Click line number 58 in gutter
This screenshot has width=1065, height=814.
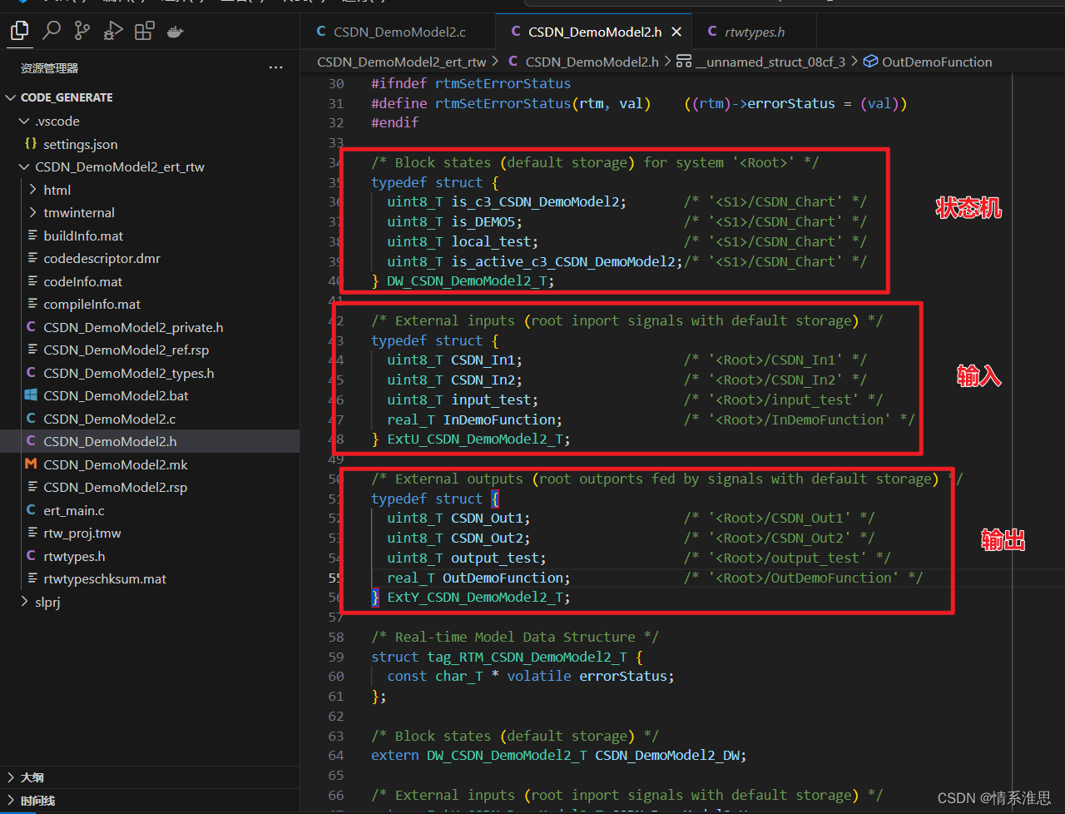click(336, 637)
